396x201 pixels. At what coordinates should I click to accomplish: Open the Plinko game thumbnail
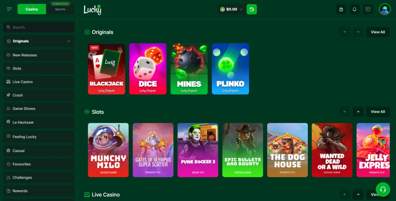click(230, 69)
